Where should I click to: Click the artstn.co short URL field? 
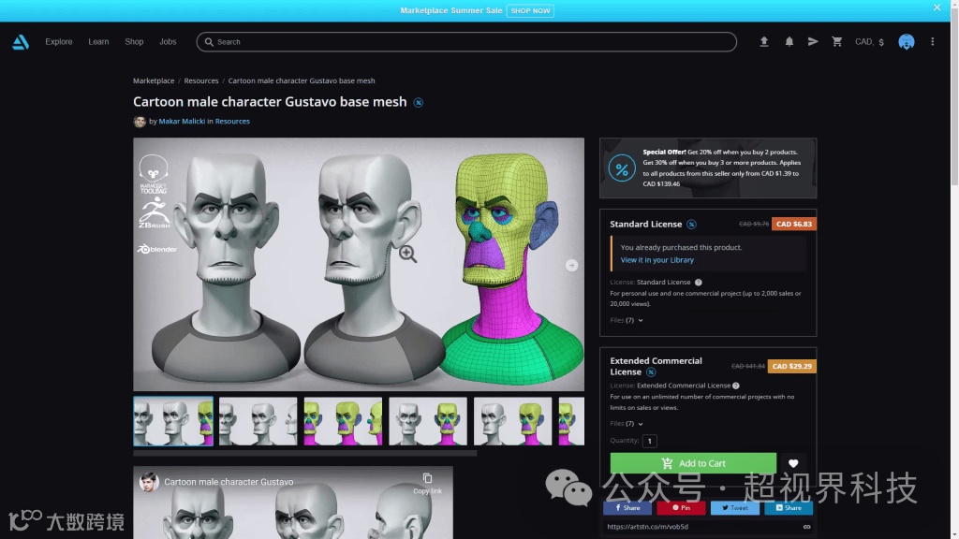pos(703,527)
